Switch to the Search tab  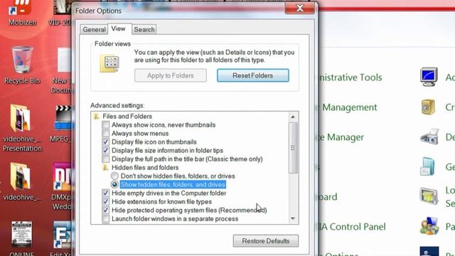coord(144,30)
